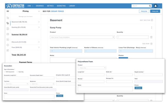Screen dimensions: 167x104
Task: Open the hamburger menu in the sidebar
Action: [8, 11]
